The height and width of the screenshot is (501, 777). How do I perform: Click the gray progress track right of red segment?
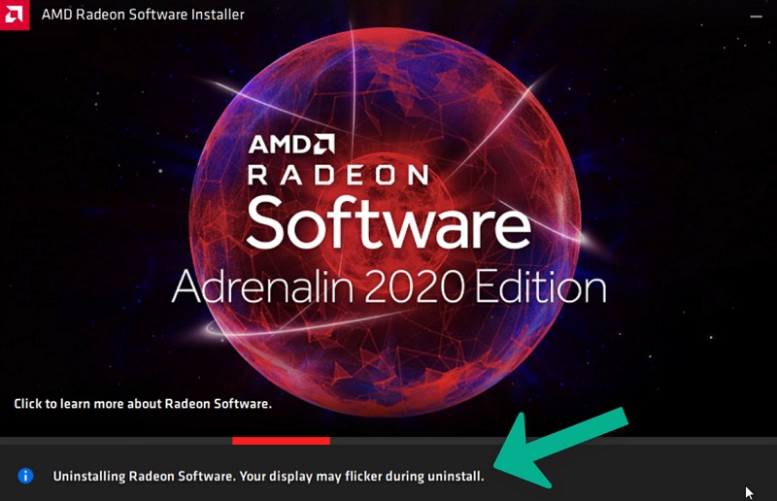pyautogui.click(x=554, y=441)
